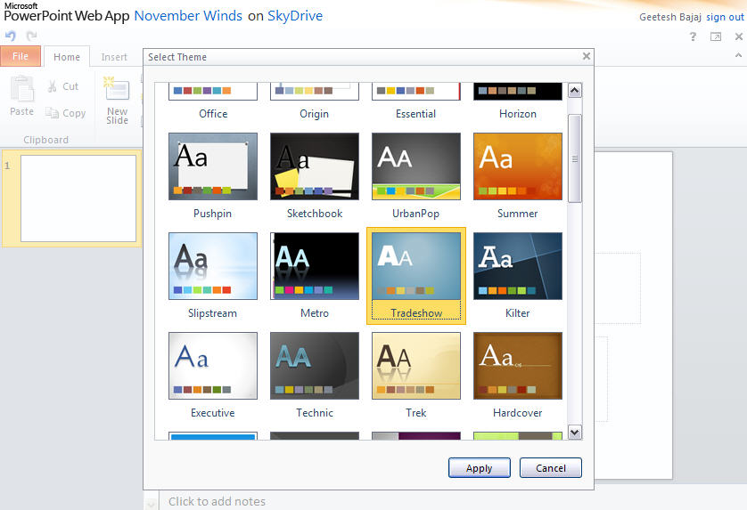Image resolution: width=747 pixels, height=510 pixels.
Task: Click the Undo icon
Action: (11, 36)
